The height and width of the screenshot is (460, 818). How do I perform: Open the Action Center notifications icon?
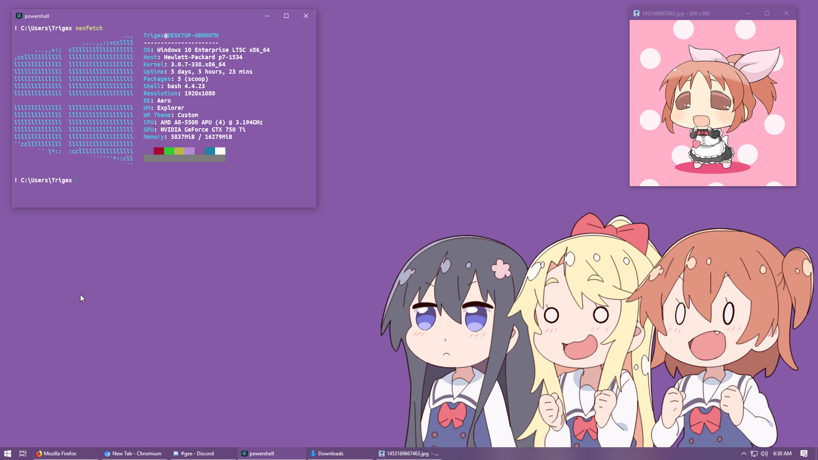804,454
